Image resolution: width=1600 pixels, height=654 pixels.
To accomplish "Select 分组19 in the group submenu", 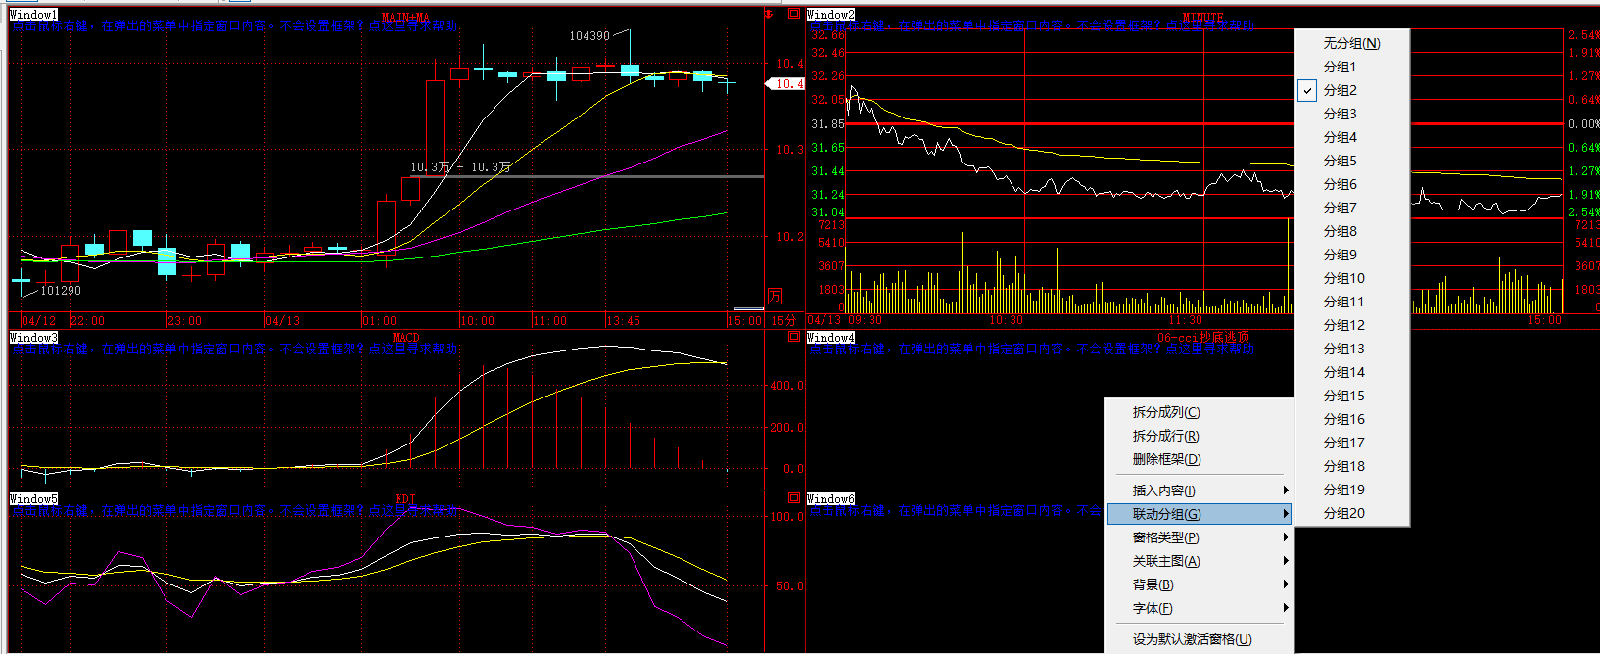I will click(x=1352, y=490).
